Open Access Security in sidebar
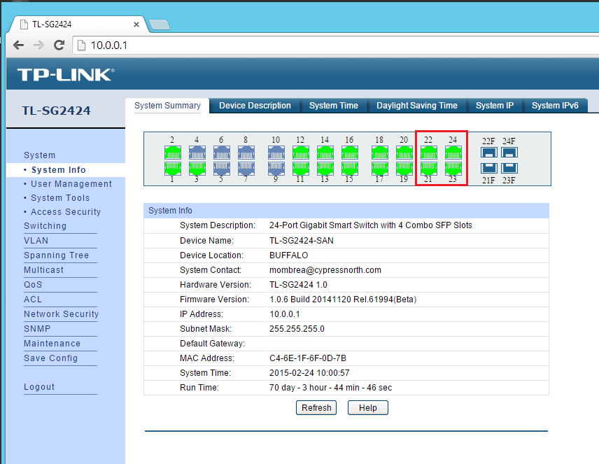 pyautogui.click(x=66, y=212)
